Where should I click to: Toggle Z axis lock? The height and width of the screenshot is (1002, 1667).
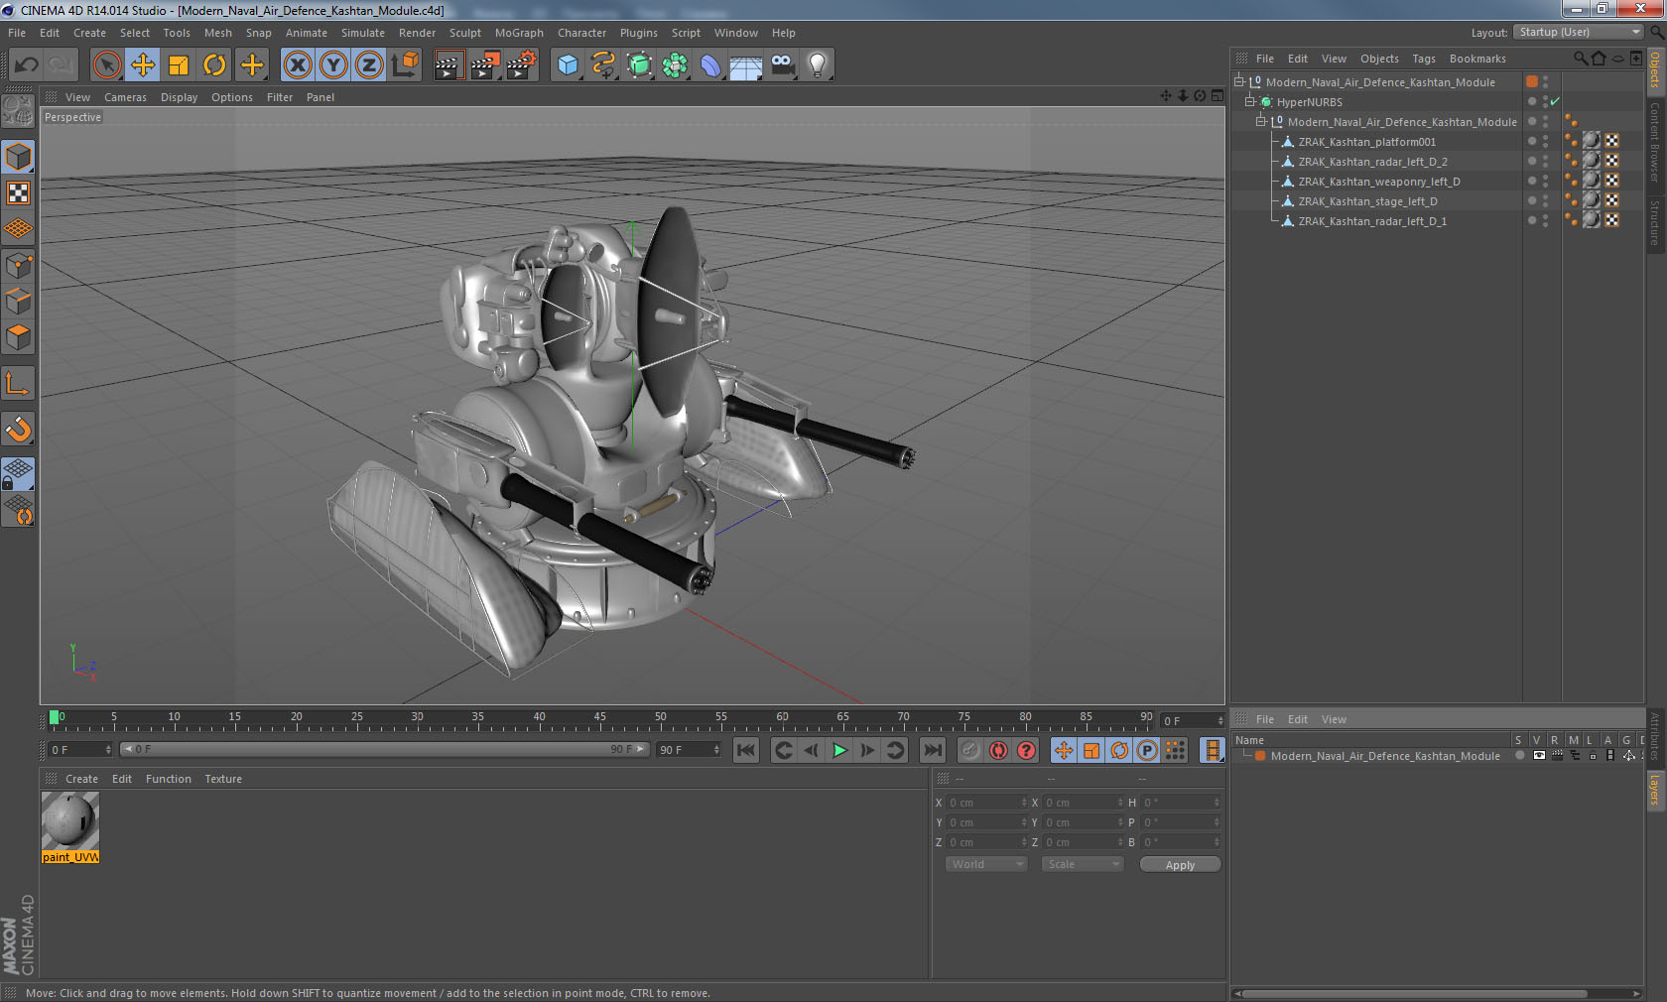369,65
